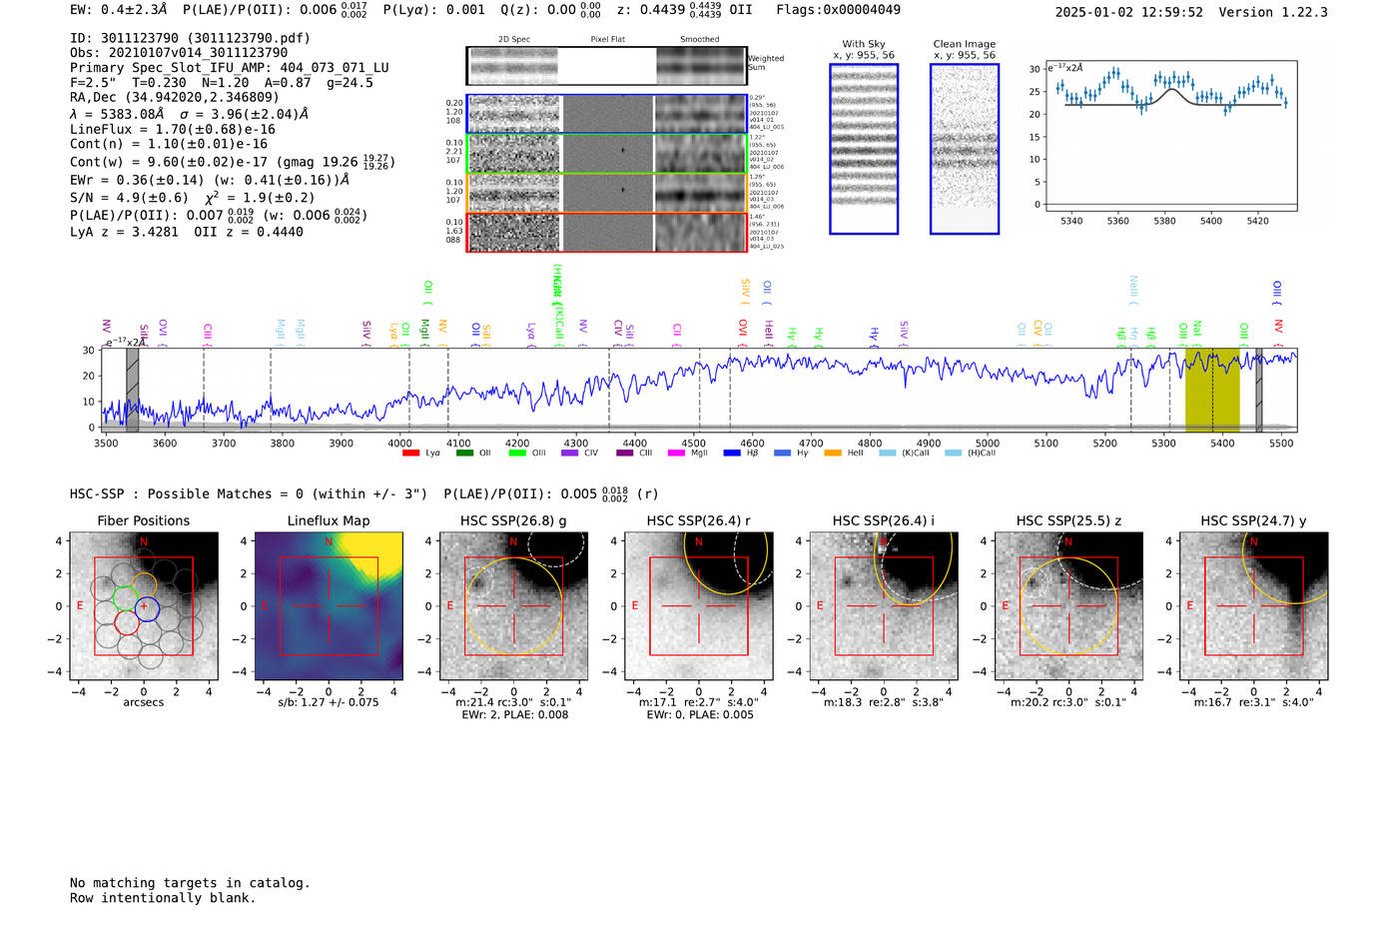This screenshot has height=952, width=1398.
Task: Click the λ = 5383.08Å wavelength text
Action: coord(117,114)
